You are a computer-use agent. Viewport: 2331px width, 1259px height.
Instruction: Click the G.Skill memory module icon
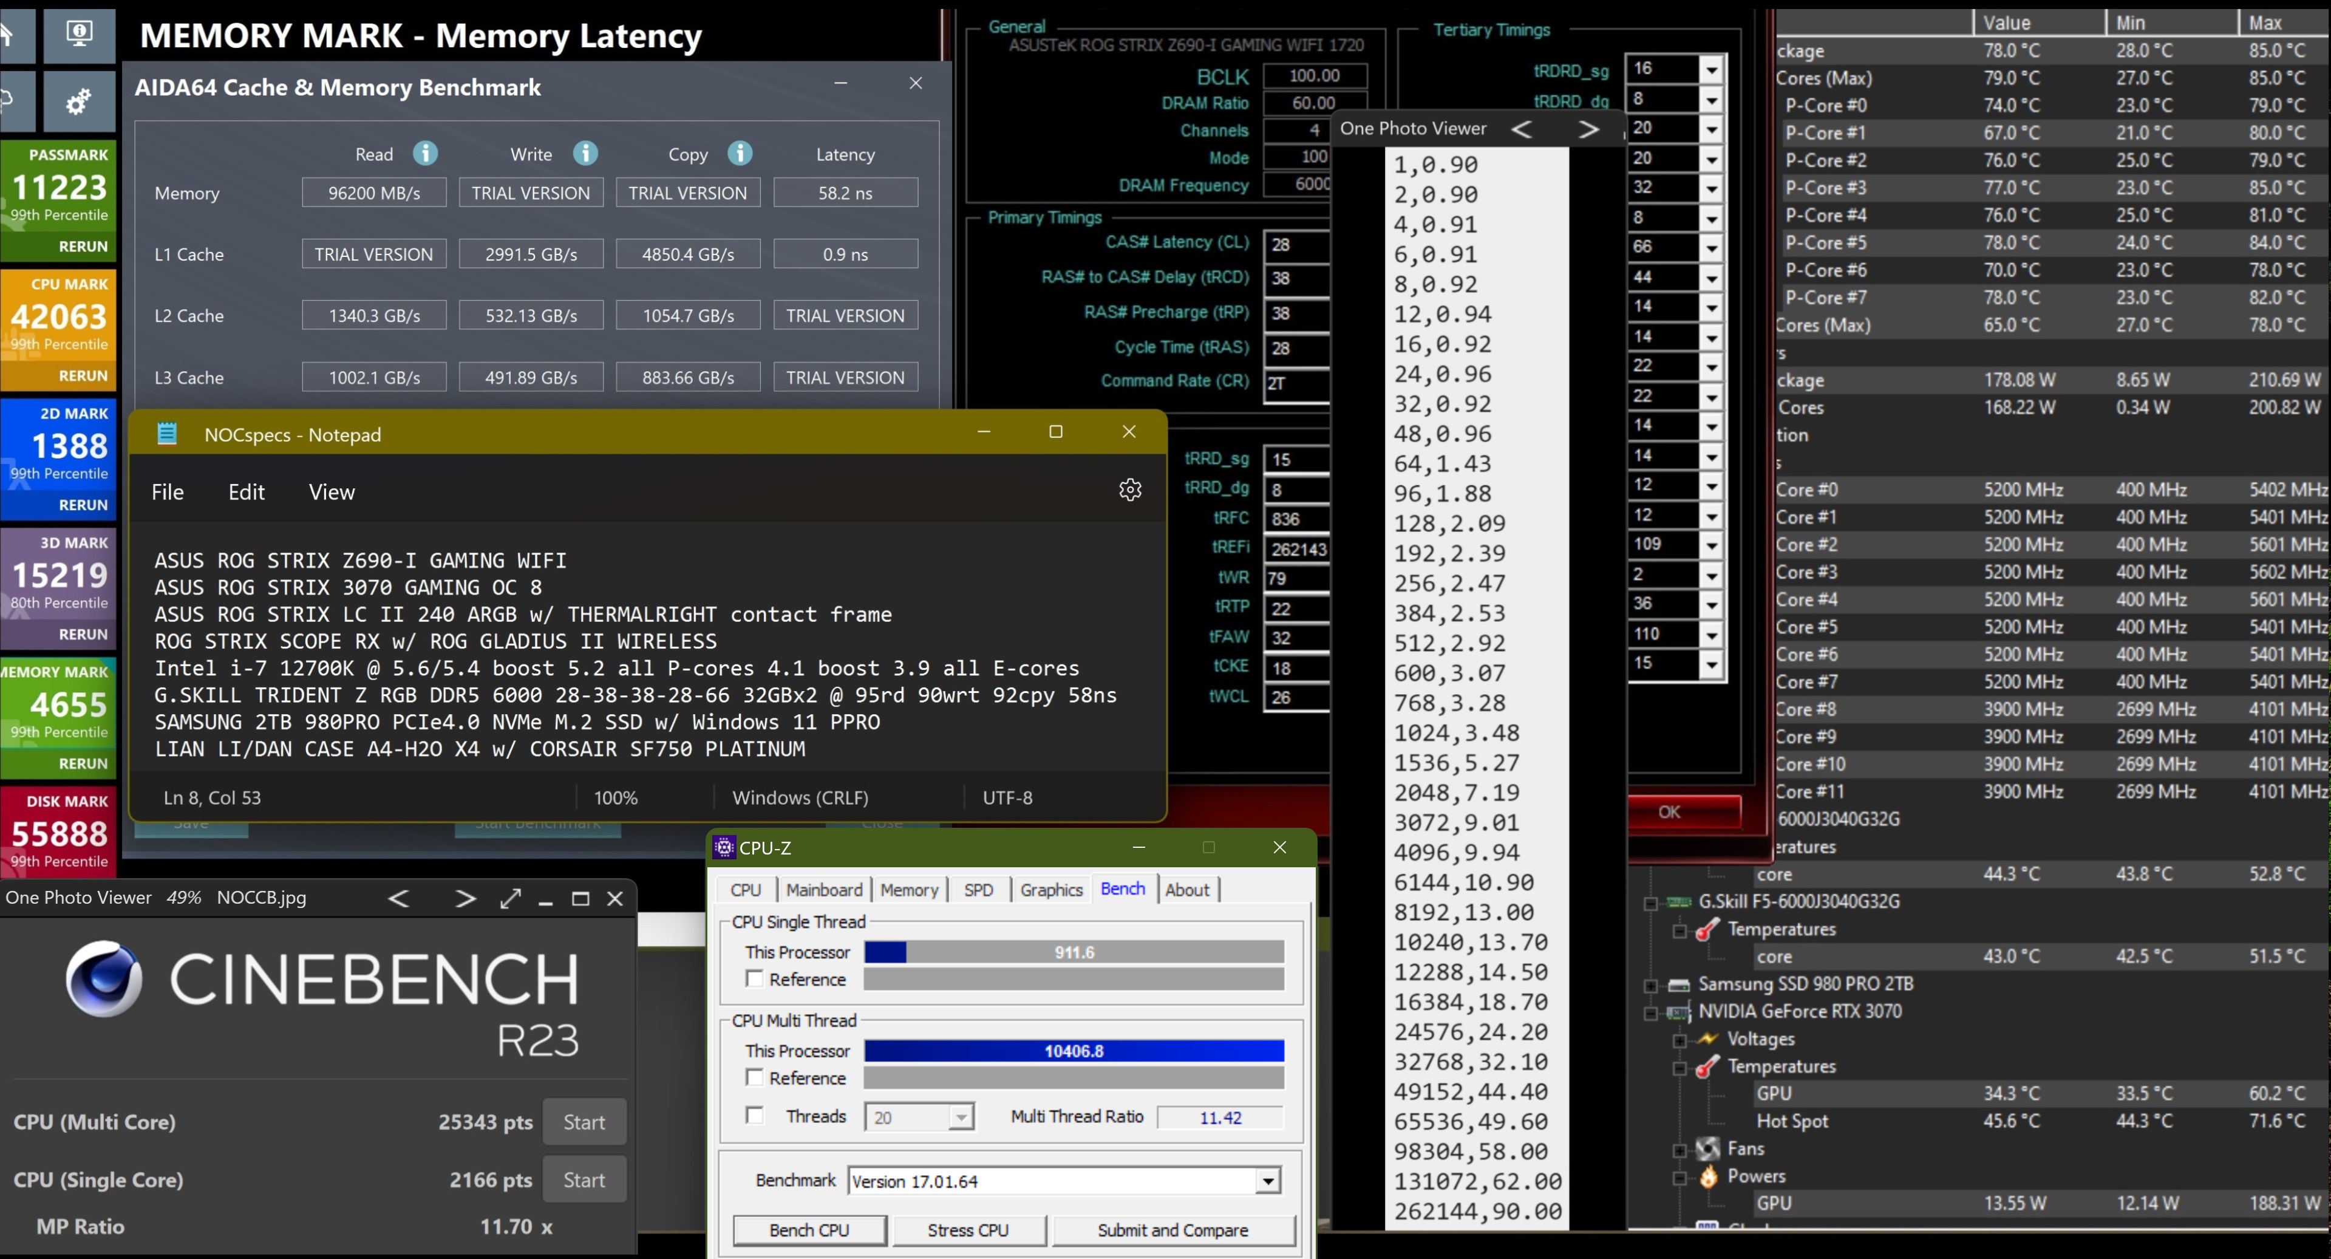tap(1678, 901)
